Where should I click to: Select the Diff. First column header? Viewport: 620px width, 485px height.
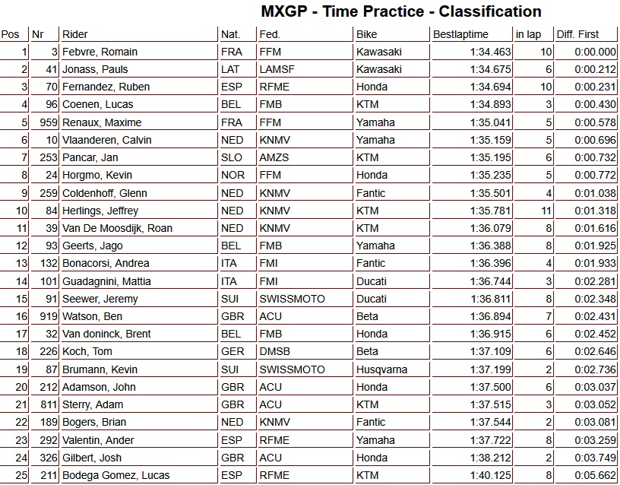point(577,34)
